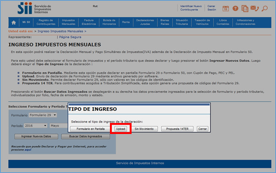Click Cerrar Sesión link

tap(212, 8)
